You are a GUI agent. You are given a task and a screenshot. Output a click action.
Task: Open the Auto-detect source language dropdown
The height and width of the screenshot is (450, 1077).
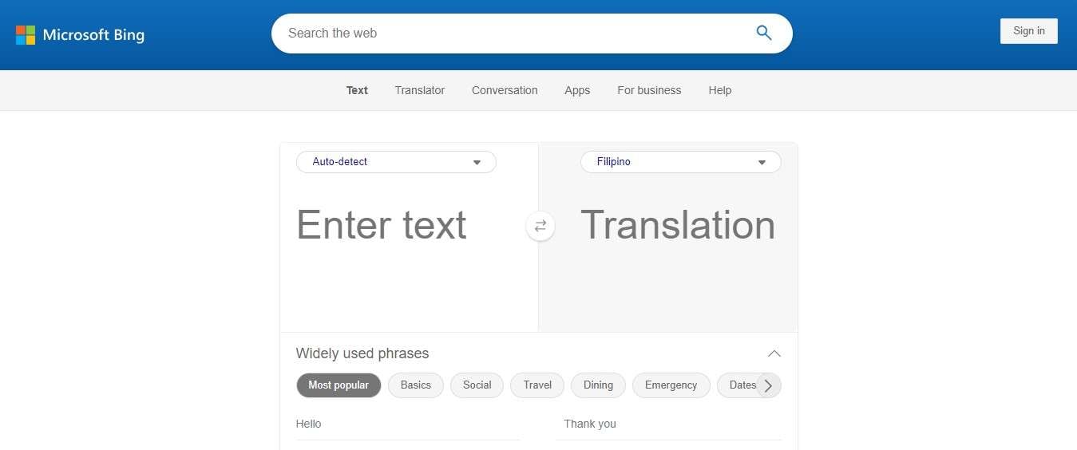coord(396,162)
